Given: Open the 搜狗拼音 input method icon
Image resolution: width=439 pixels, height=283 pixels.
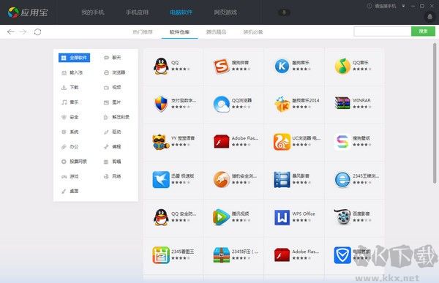Looking at the screenshot, I should (x=221, y=66).
